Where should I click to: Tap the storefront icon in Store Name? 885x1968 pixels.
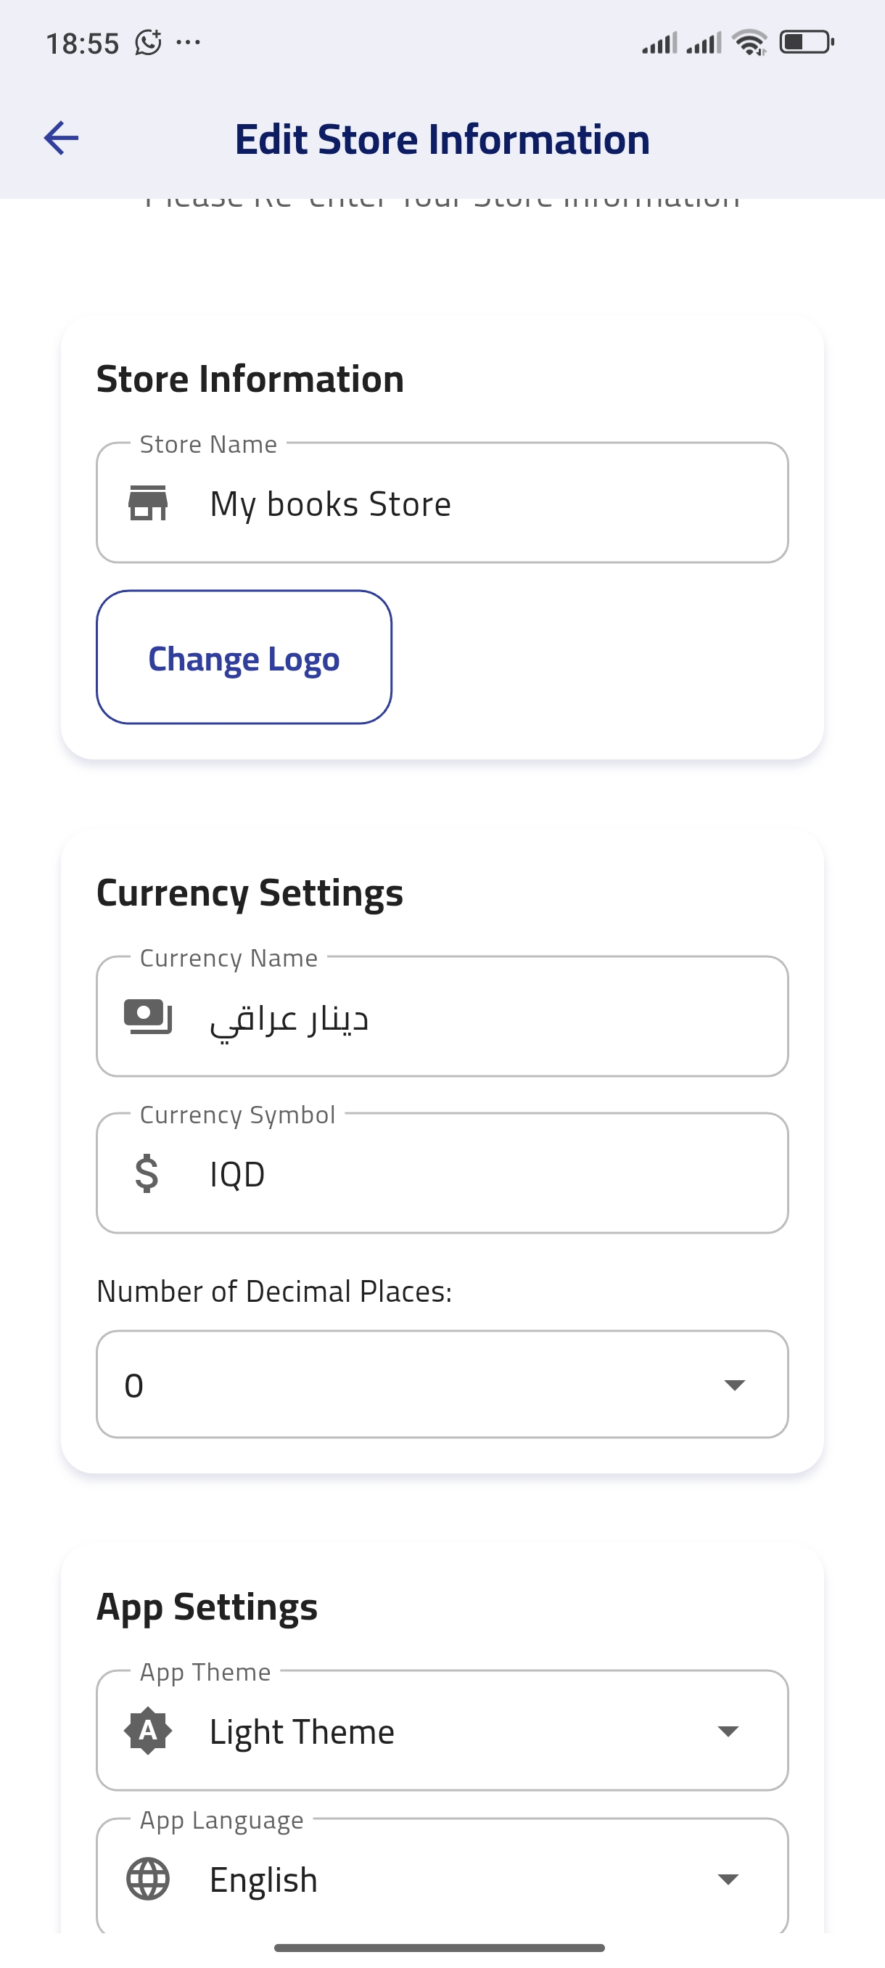pos(147,504)
